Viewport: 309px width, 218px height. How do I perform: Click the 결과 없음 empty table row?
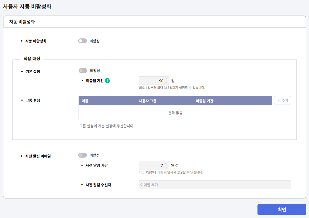click(176, 113)
